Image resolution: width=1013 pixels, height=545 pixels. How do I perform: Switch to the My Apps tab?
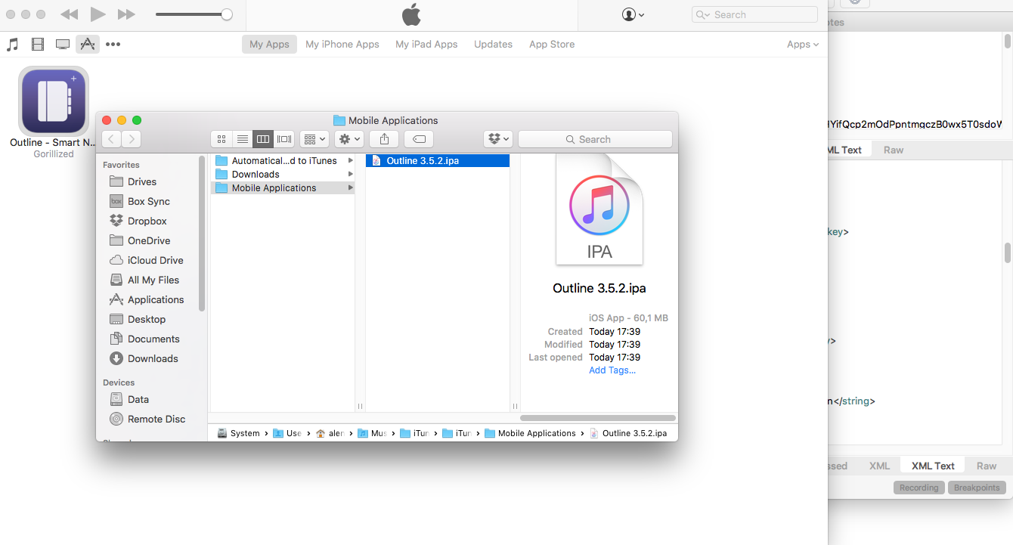click(x=270, y=45)
